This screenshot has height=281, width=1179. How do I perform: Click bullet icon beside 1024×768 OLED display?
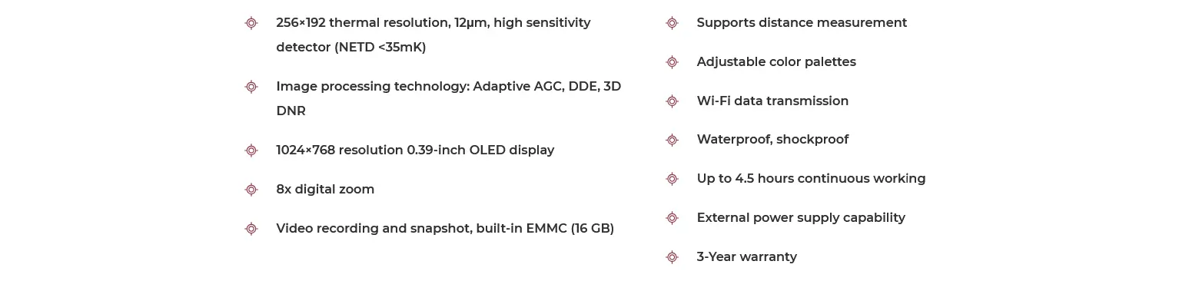click(x=251, y=150)
